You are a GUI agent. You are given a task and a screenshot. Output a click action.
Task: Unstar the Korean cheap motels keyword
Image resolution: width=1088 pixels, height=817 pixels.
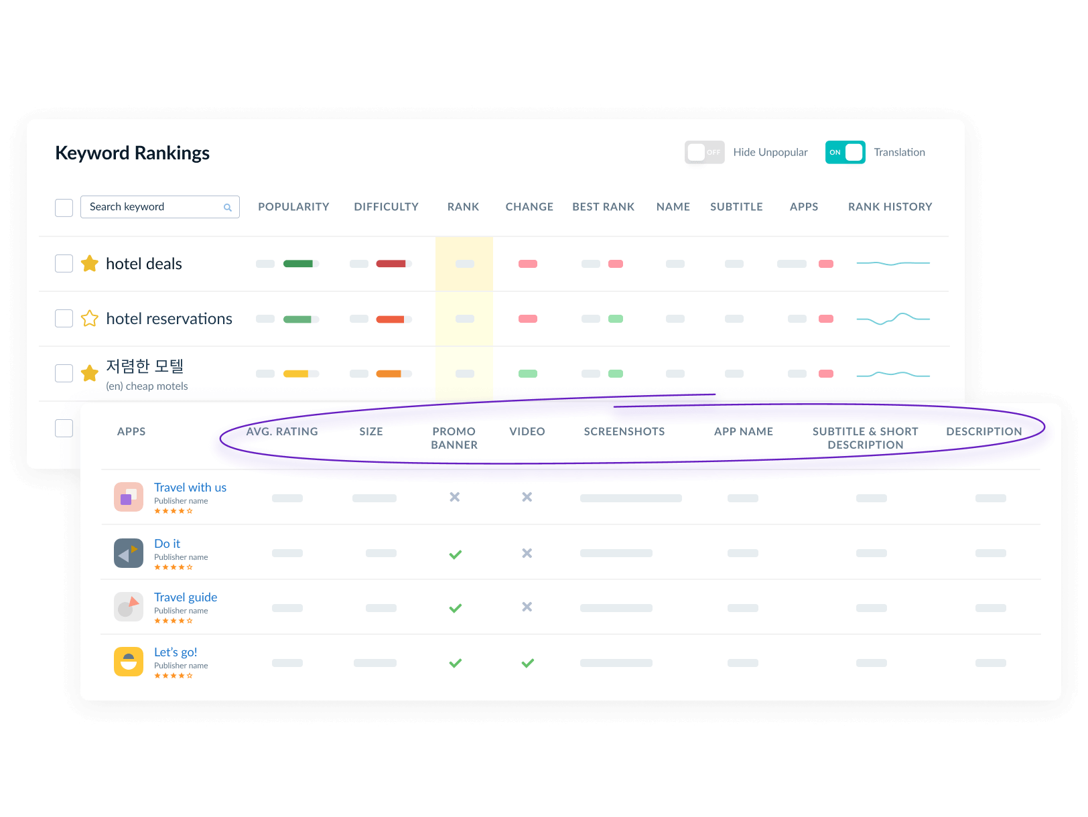[90, 373]
